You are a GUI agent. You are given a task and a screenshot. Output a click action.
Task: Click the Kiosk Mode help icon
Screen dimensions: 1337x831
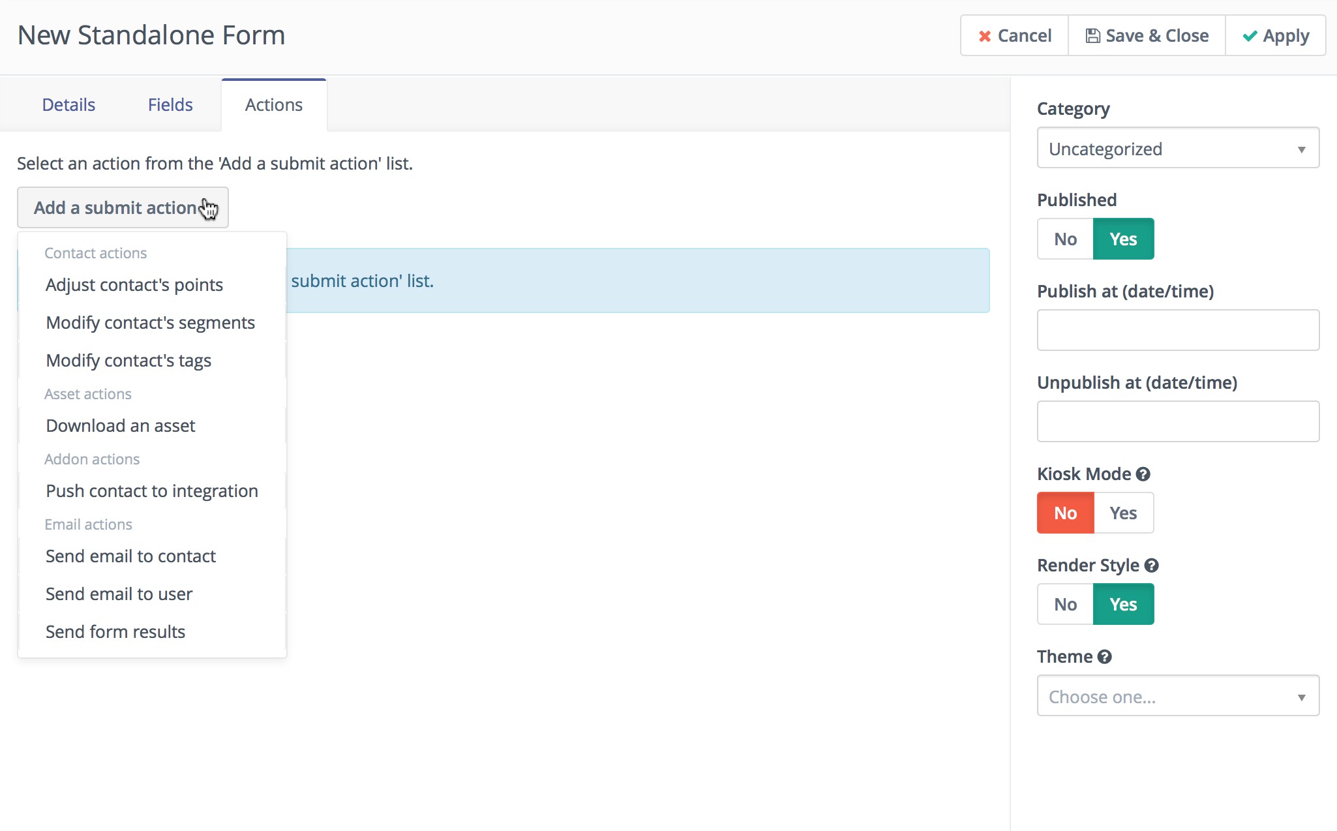[1143, 474]
